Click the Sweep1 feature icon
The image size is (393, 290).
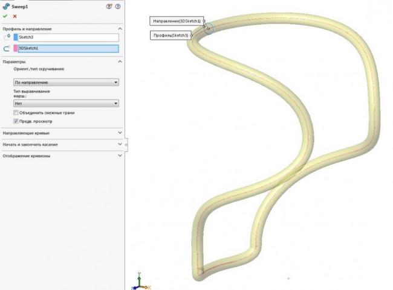[6, 7]
